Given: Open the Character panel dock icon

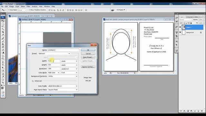Looking at the screenshot, I should click(177, 42).
